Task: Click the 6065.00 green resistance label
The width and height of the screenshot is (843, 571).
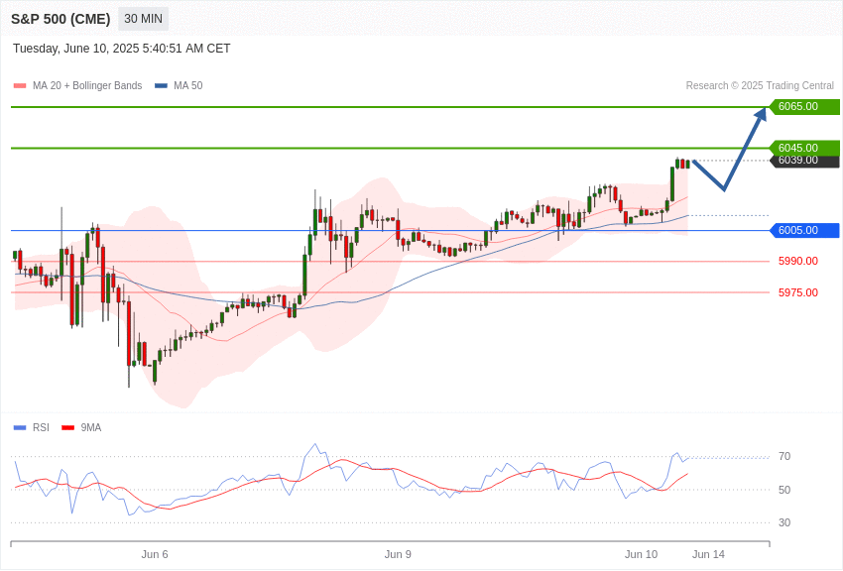Action: [x=805, y=106]
